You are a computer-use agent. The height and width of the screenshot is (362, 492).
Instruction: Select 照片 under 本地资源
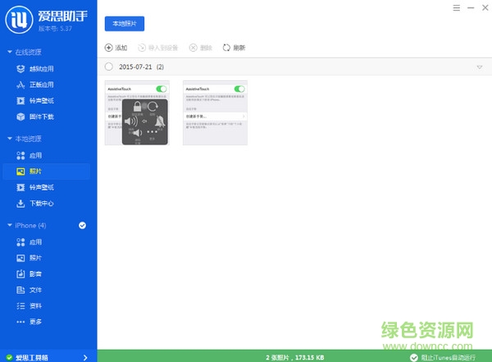pos(35,172)
